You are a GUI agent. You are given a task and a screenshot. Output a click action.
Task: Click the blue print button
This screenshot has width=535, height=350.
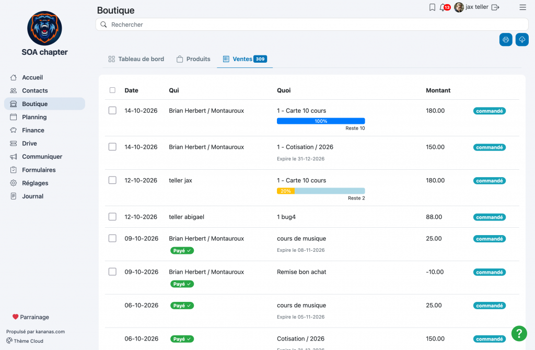(506, 40)
